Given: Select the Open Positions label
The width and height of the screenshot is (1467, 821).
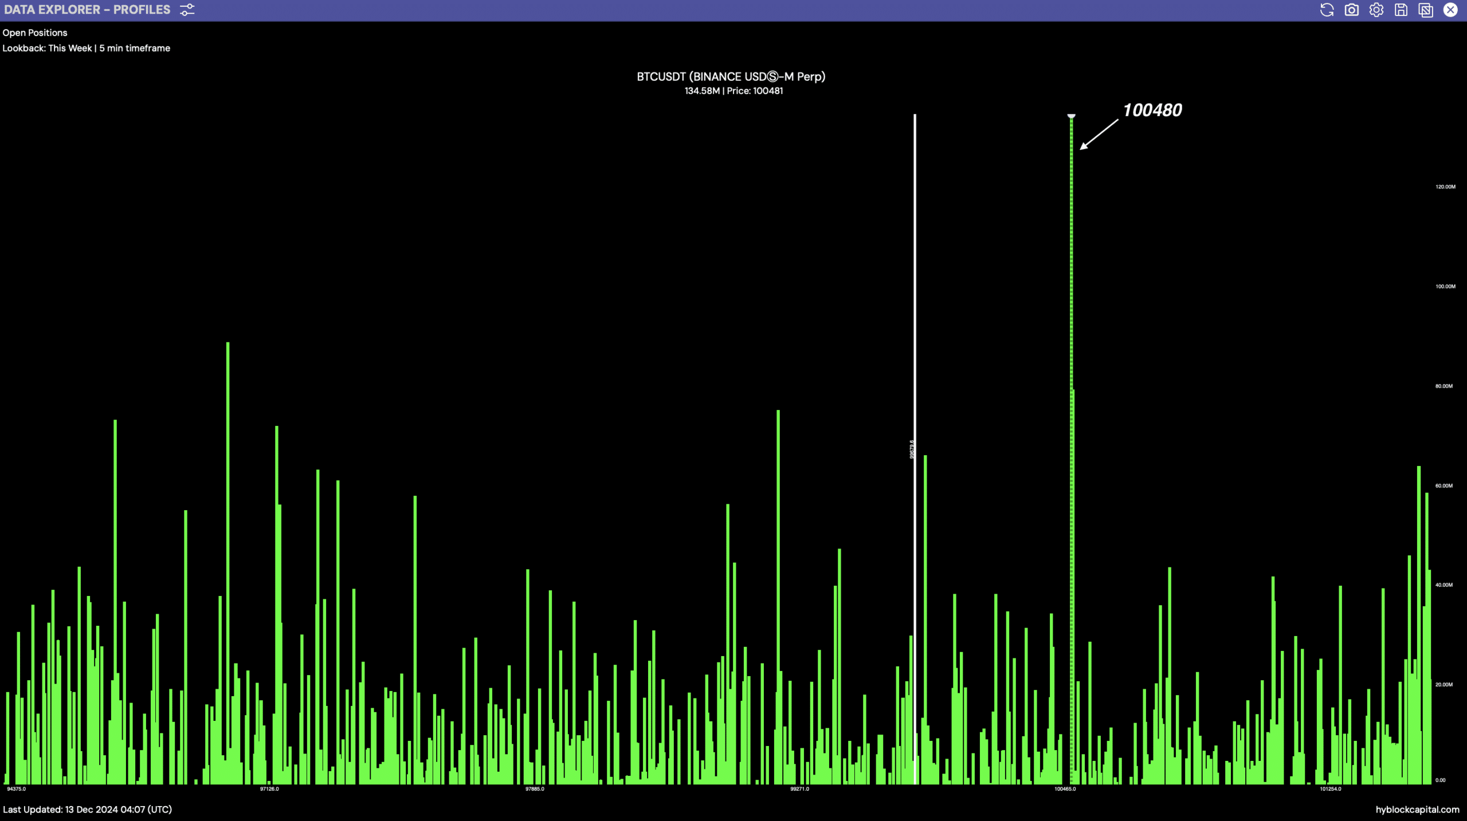Looking at the screenshot, I should tap(35, 33).
